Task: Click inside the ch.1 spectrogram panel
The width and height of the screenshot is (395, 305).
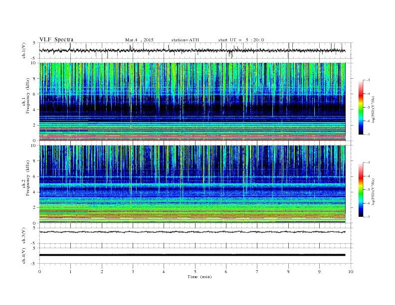Action: [192, 102]
